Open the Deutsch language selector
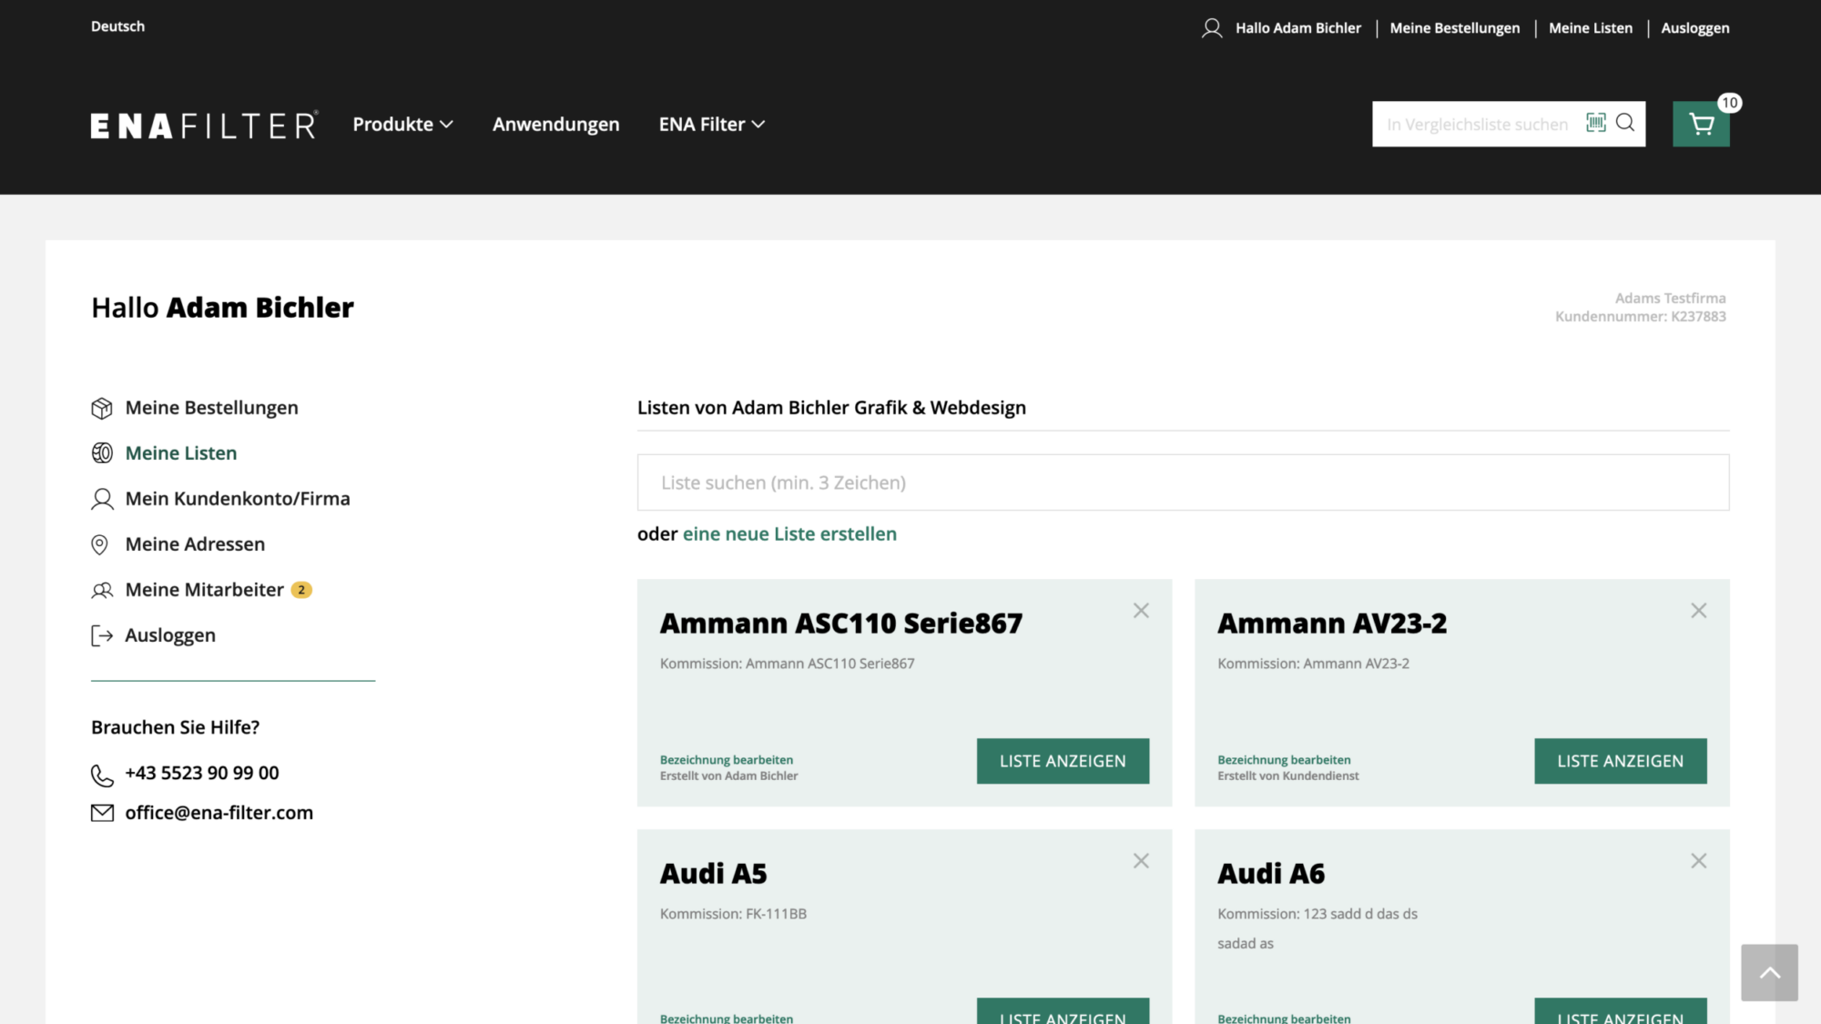The height and width of the screenshot is (1024, 1821). pos(117,25)
